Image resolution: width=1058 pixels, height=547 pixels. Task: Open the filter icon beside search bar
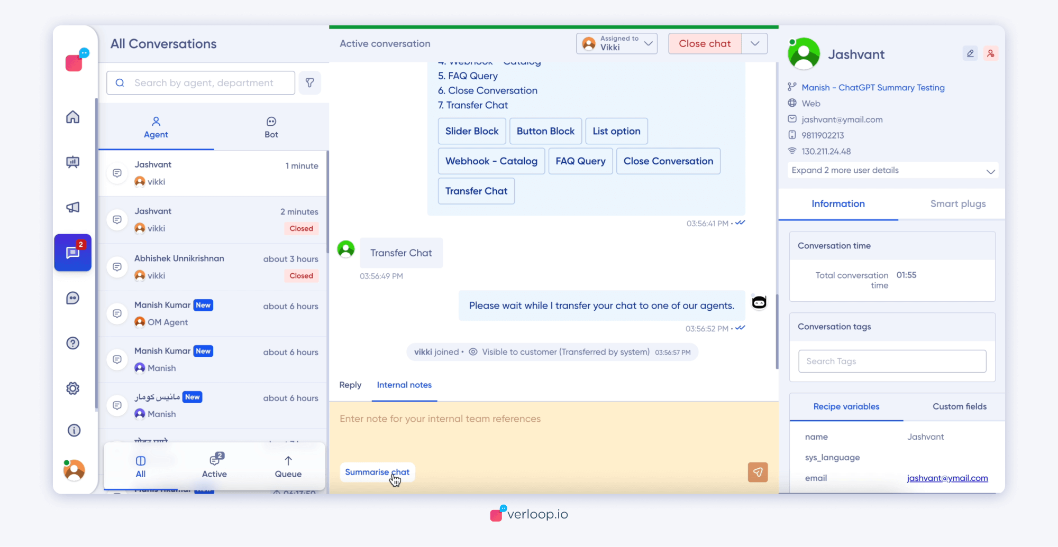[310, 82]
